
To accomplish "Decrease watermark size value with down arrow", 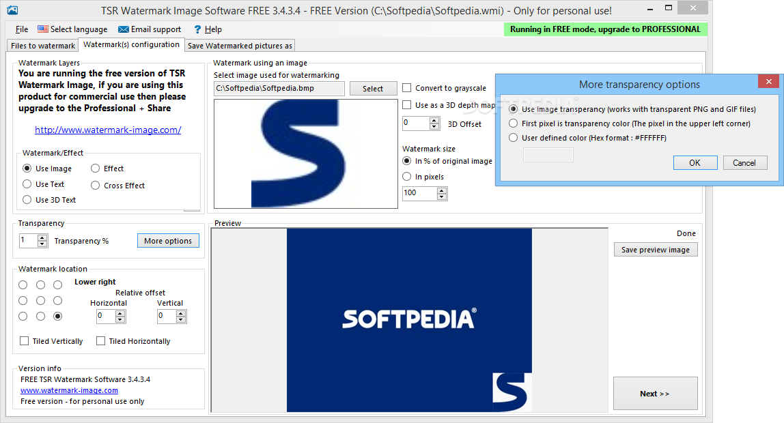I will pyautogui.click(x=441, y=197).
